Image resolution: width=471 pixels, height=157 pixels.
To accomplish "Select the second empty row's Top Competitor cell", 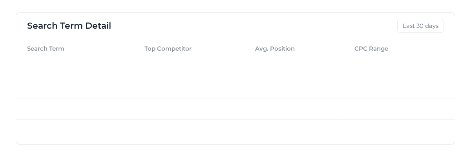I will tap(189, 88).
